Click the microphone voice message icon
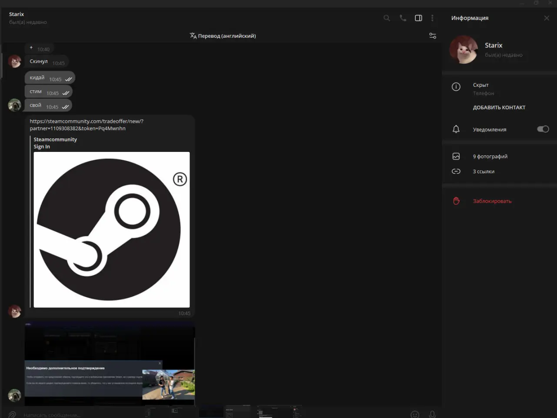 click(432, 415)
